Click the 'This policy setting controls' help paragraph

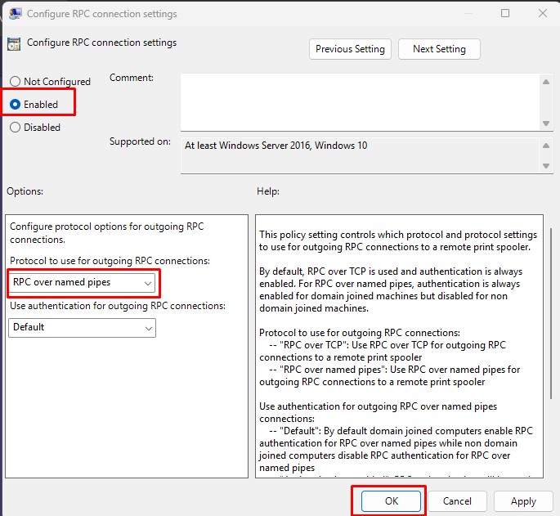pyautogui.click(x=398, y=241)
